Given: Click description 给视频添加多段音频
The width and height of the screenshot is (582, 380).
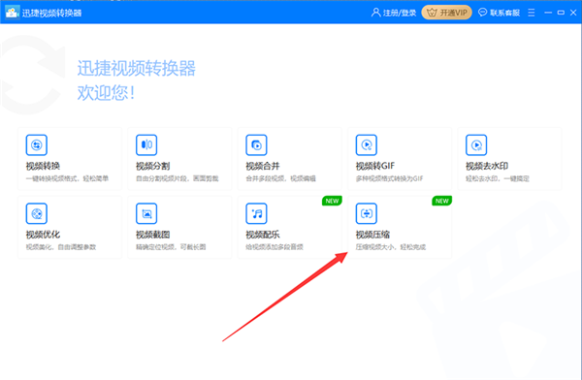Looking at the screenshot, I should (x=275, y=247).
